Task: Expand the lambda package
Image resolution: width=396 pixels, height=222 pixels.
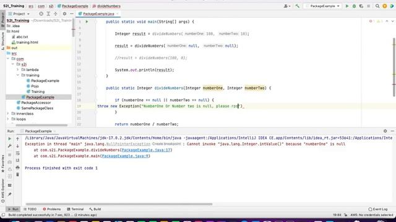Action: [18, 70]
